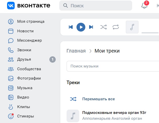Open the notifications bell
The image size is (159, 123).
click(144, 6)
